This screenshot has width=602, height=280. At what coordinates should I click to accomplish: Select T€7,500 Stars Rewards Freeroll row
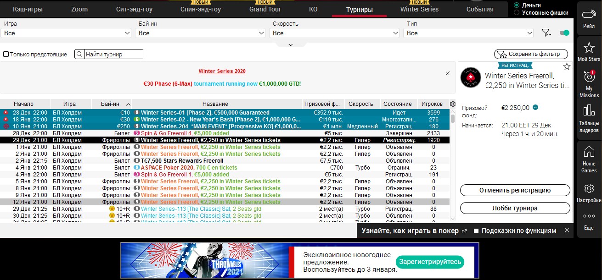click(x=225, y=161)
